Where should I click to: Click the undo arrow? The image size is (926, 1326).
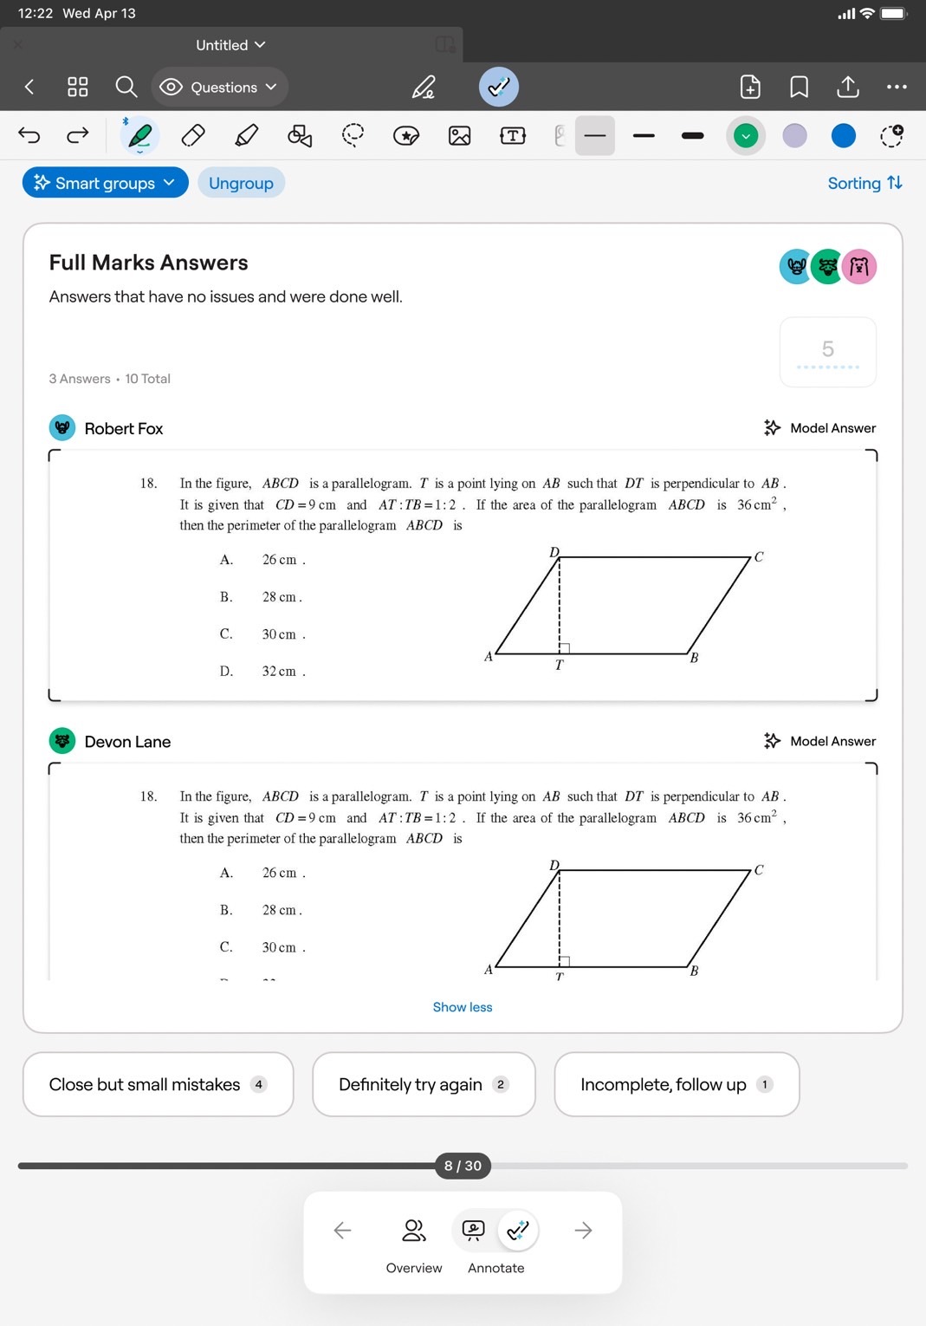coord(29,135)
